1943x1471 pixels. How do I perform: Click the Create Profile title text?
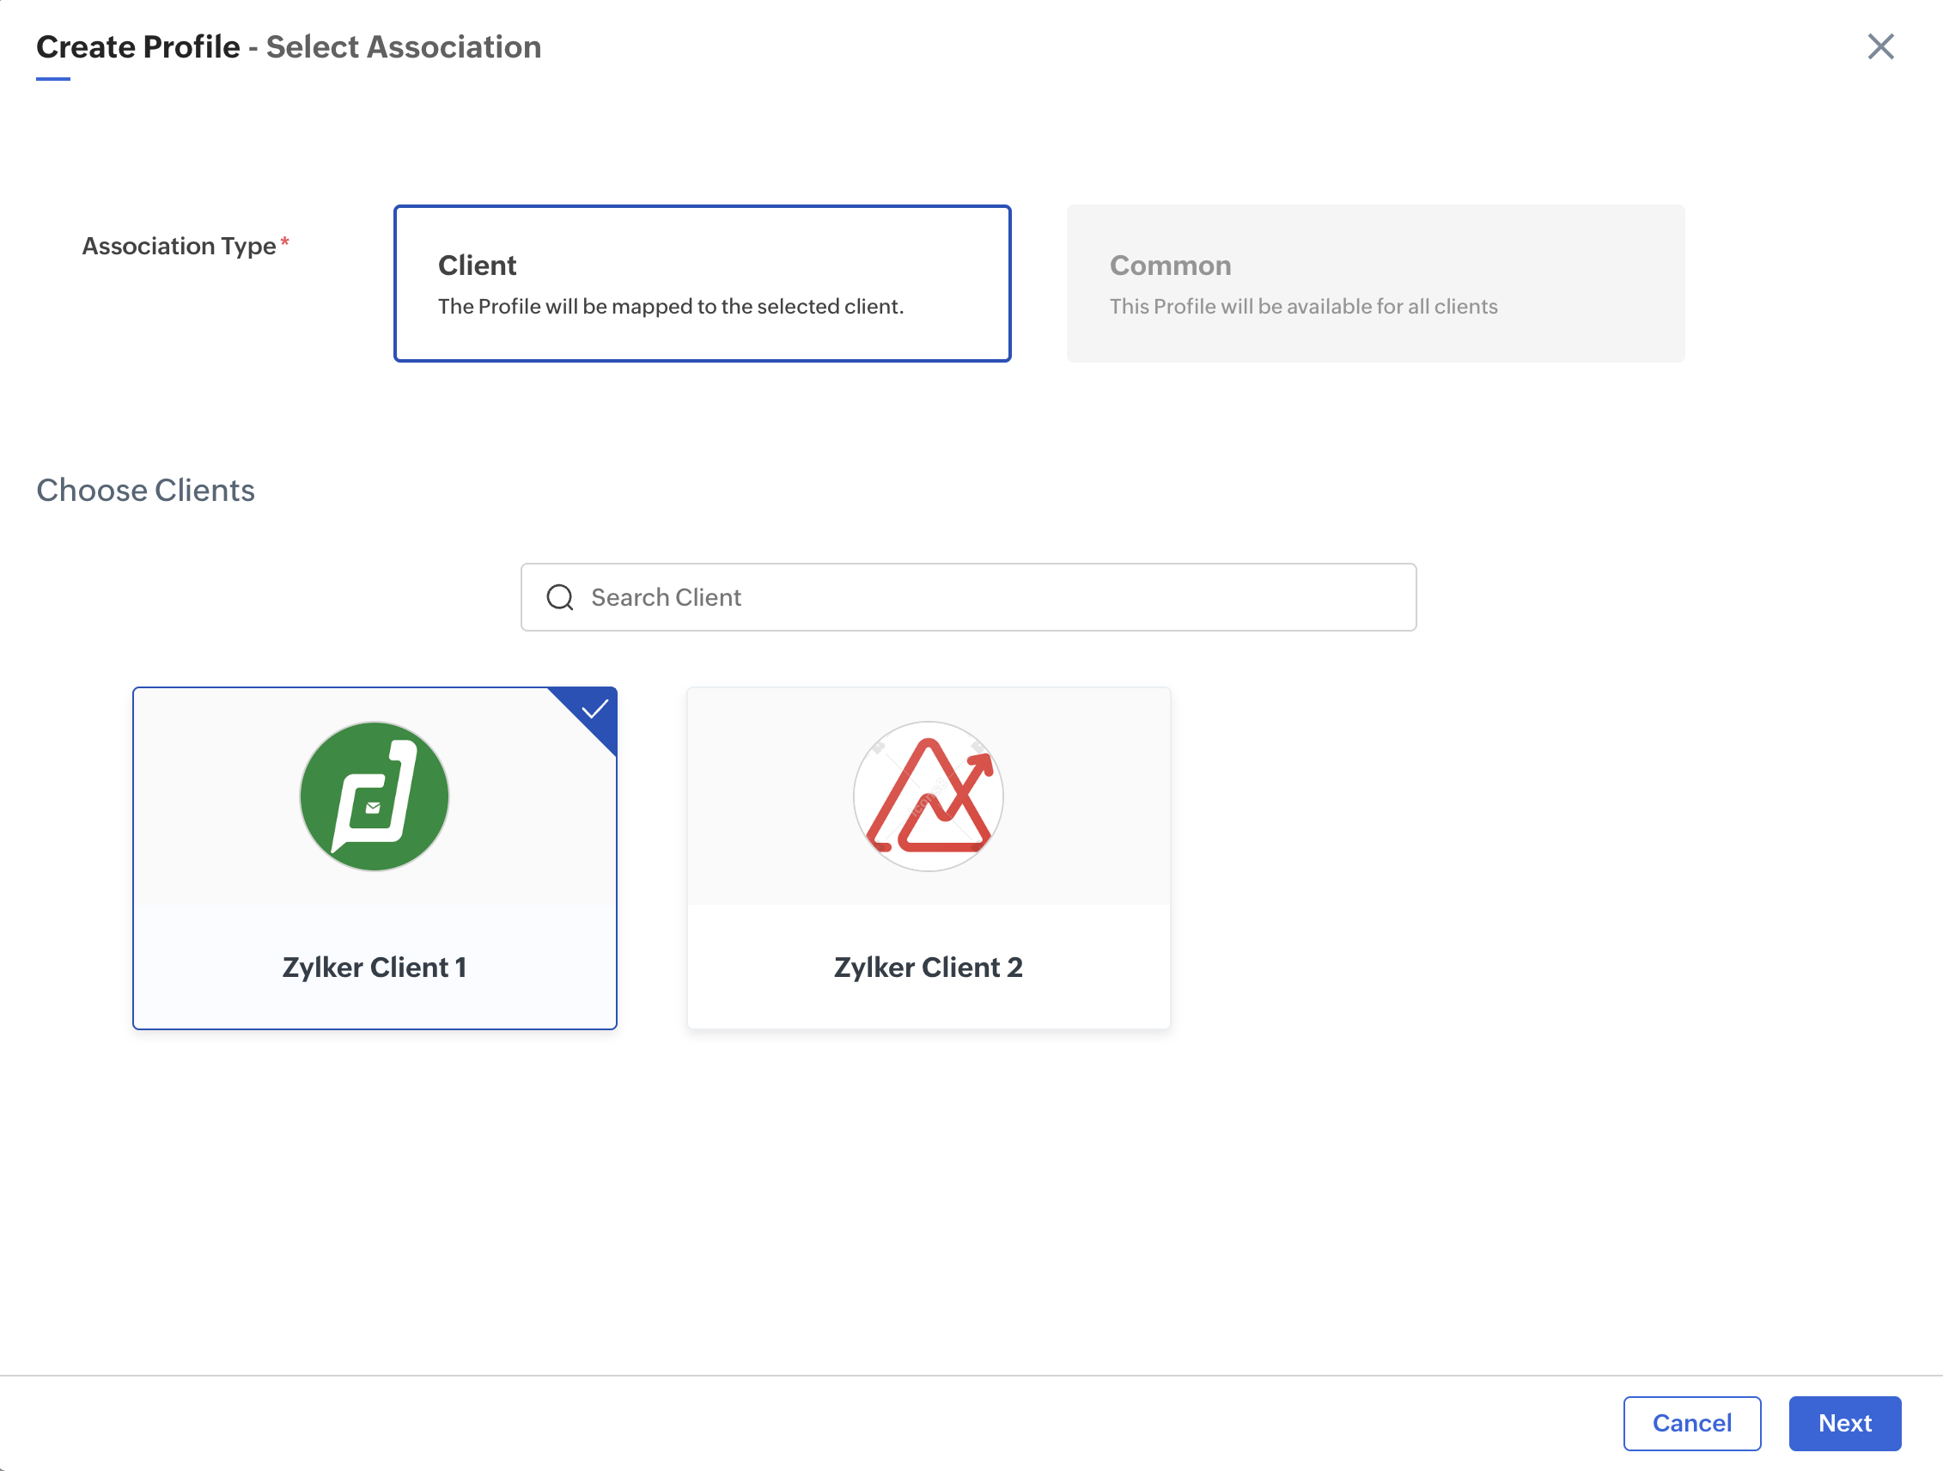click(x=138, y=46)
